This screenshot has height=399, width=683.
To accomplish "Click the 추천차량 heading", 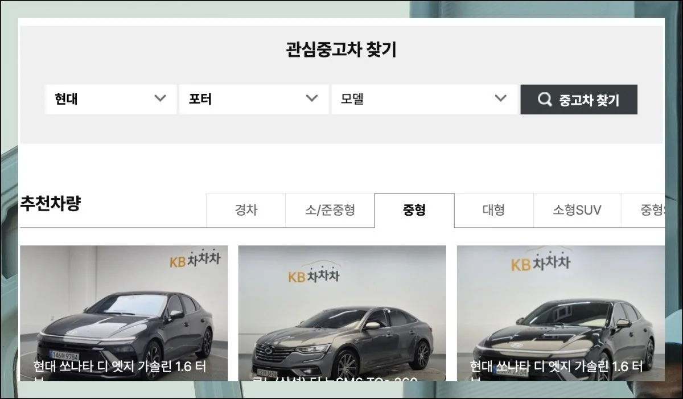I will tap(50, 204).
